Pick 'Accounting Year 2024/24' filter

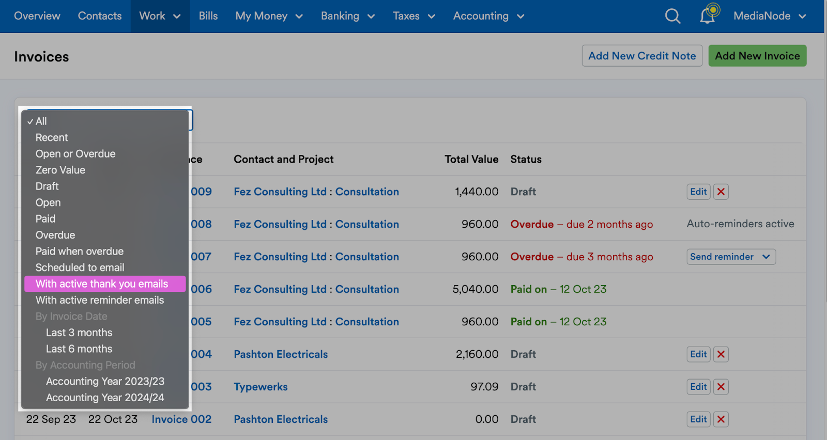click(105, 398)
